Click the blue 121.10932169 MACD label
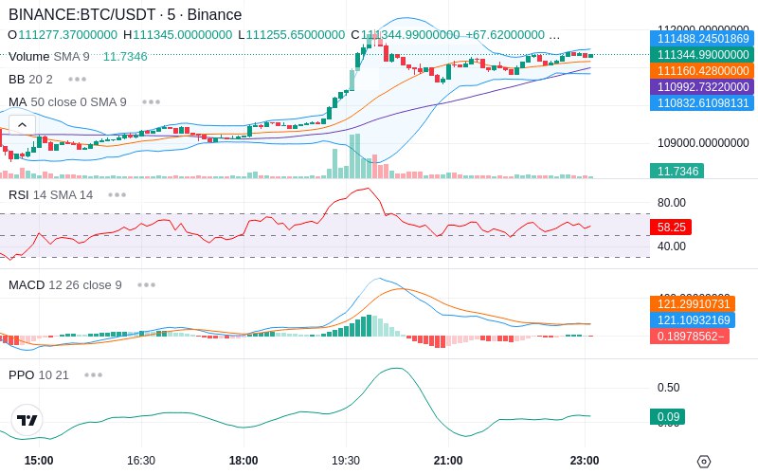The height and width of the screenshot is (474, 758). click(693, 319)
